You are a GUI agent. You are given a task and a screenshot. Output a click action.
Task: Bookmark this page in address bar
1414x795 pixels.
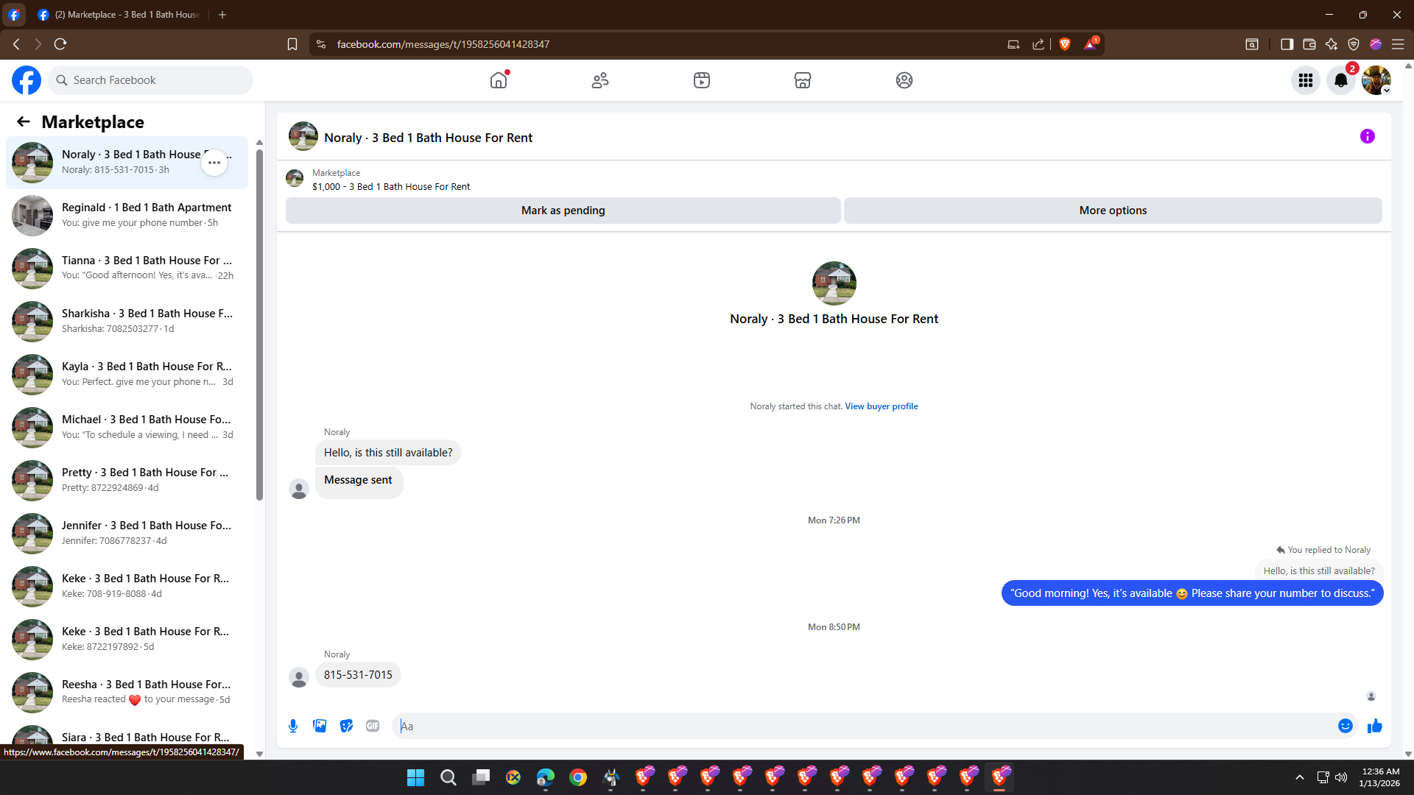292,44
